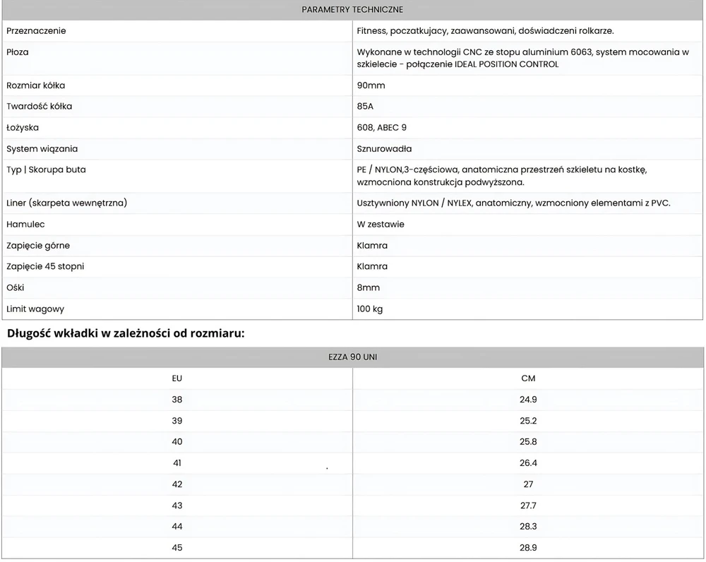The height and width of the screenshot is (562, 706).
Task: Select the Ośki 8mm value
Action: pyautogui.click(x=368, y=287)
